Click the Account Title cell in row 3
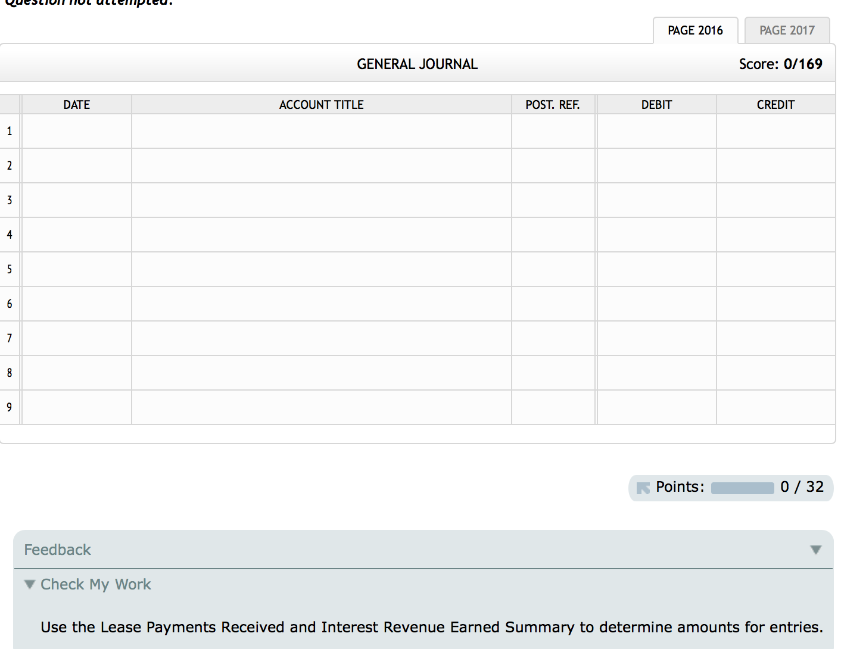 pyautogui.click(x=322, y=200)
